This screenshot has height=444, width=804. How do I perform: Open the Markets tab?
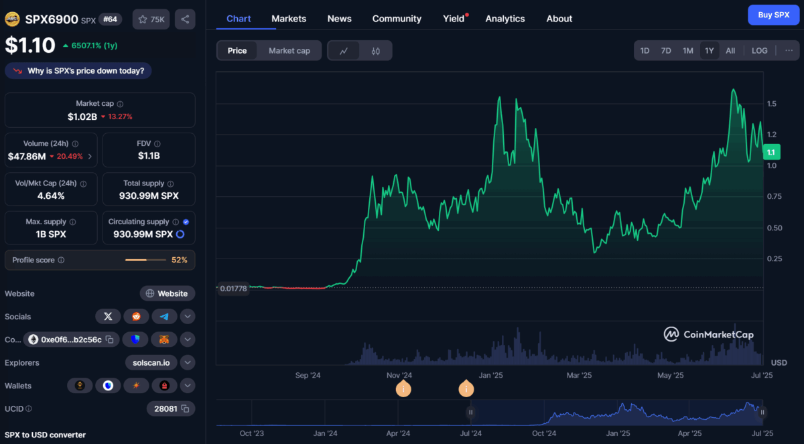(x=289, y=19)
